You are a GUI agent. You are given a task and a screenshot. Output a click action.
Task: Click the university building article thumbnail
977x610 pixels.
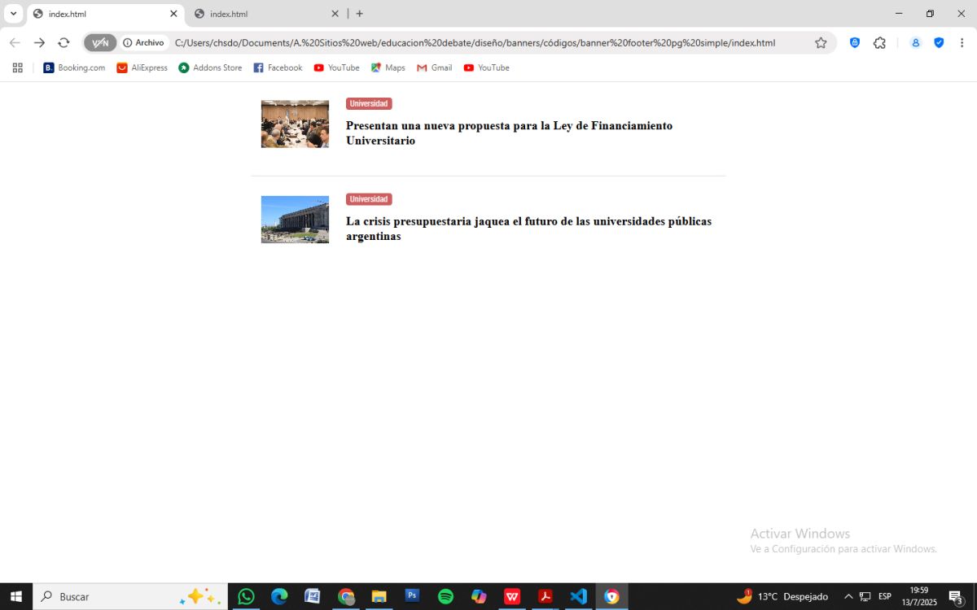pyautogui.click(x=295, y=220)
